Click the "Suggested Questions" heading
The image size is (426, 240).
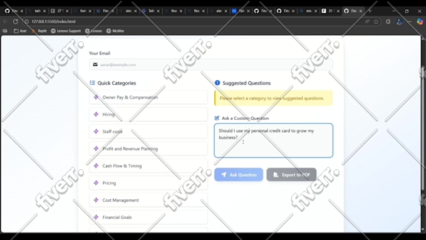click(x=246, y=83)
